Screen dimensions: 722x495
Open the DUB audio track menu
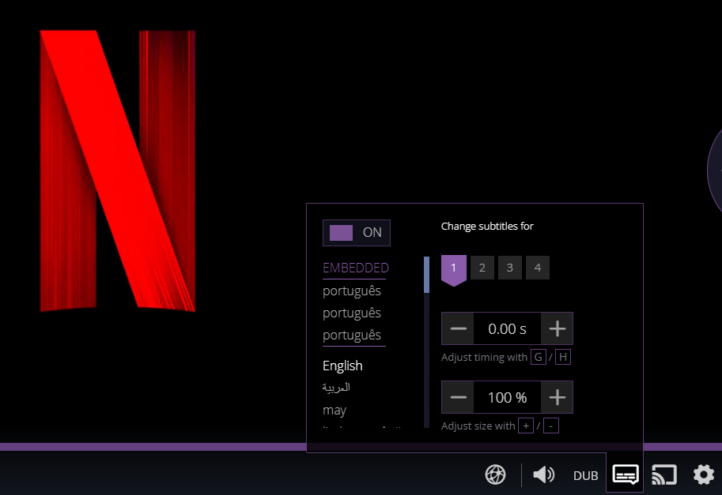click(x=586, y=476)
